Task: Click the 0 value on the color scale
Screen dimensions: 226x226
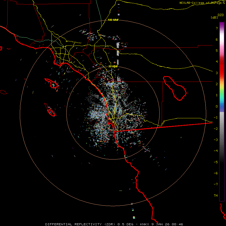Action: 217,106
